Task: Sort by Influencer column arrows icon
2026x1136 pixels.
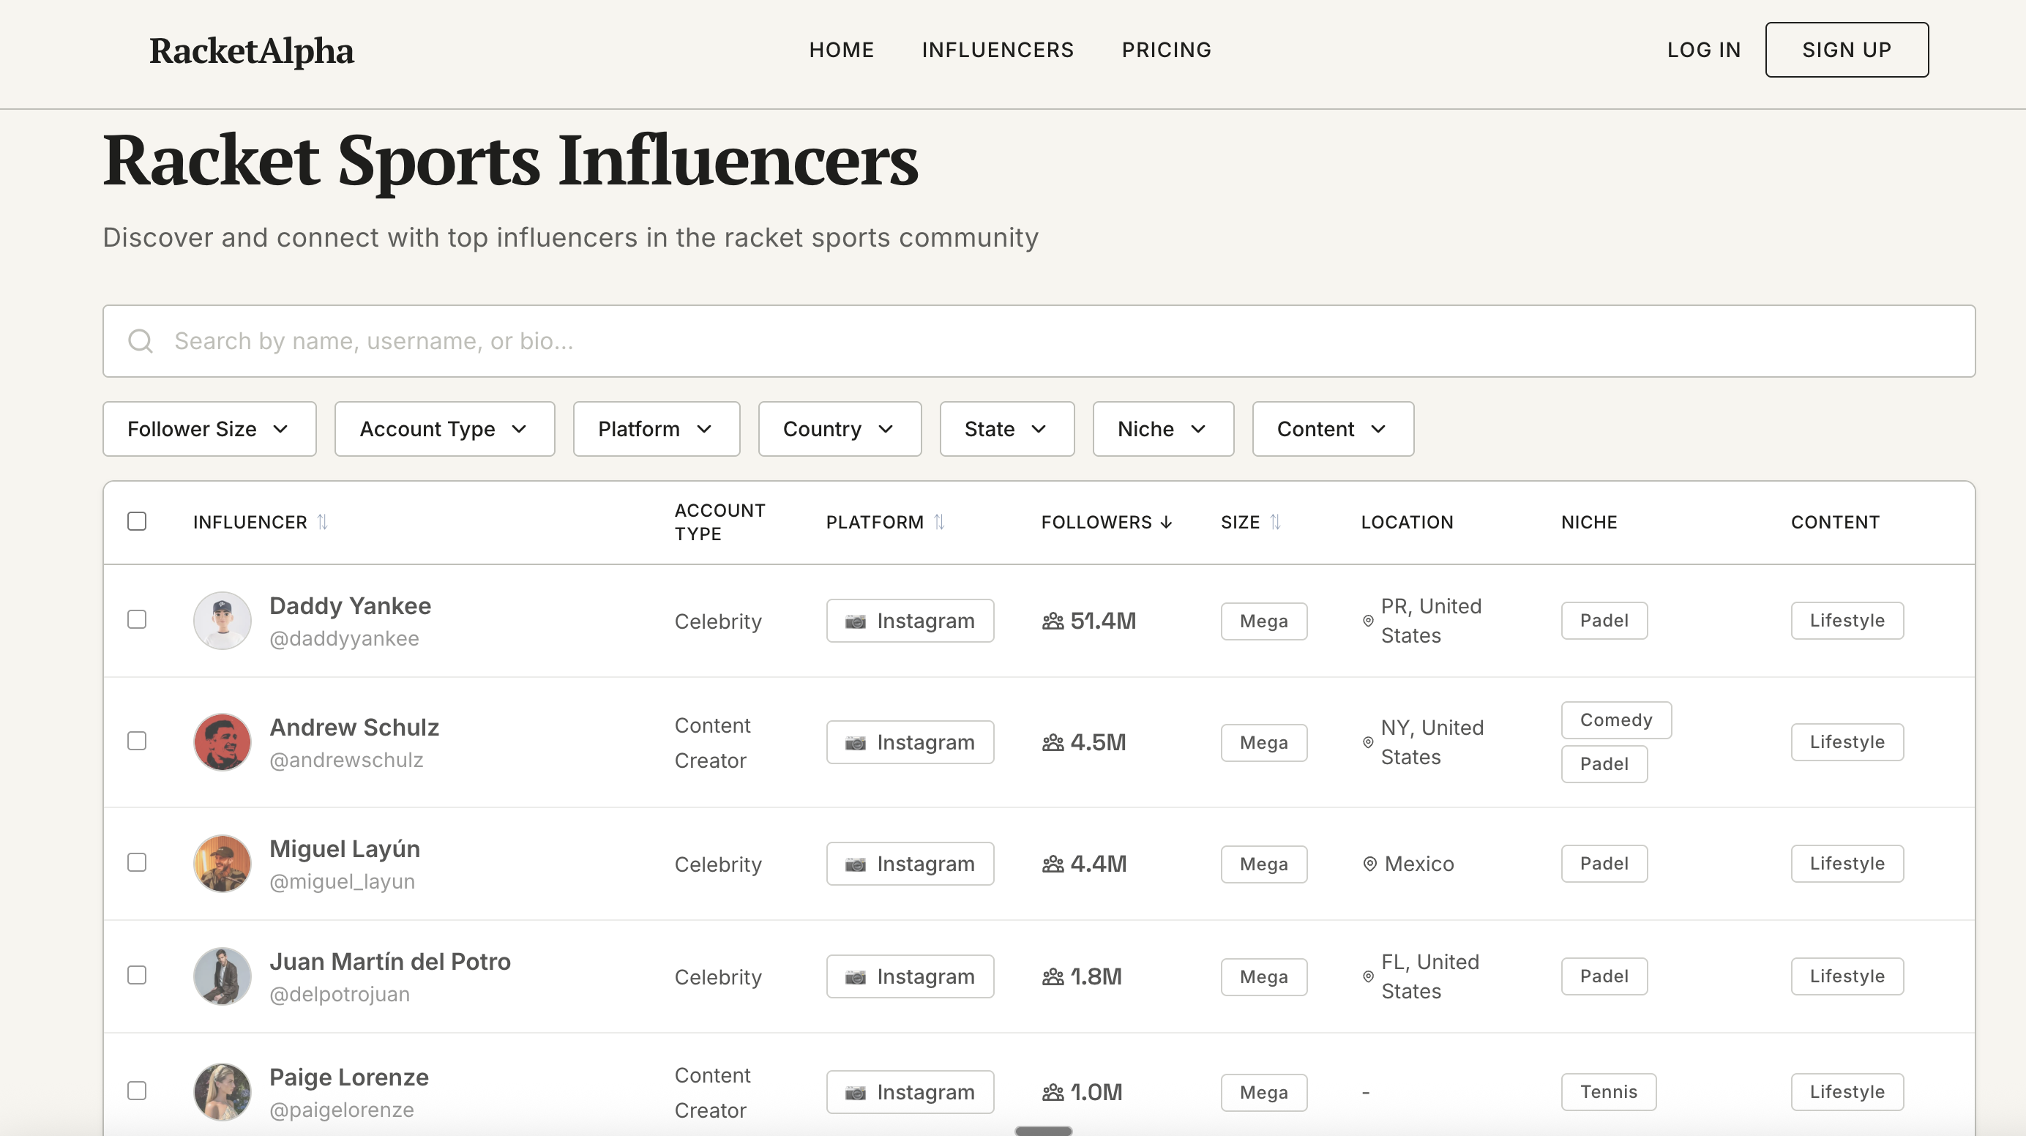Action: tap(323, 522)
